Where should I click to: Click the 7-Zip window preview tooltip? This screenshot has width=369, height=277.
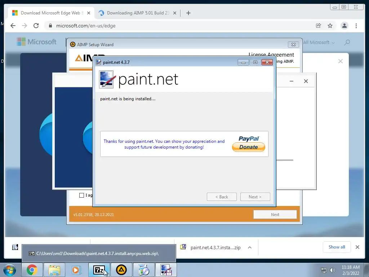click(99, 254)
